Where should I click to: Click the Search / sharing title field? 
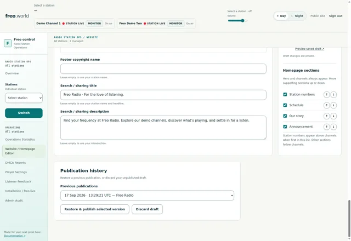pyautogui.click(x=163, y=95)
